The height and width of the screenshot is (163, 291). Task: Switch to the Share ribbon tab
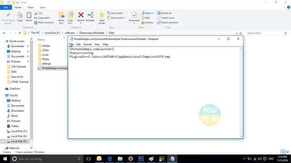tap(30, 7)
